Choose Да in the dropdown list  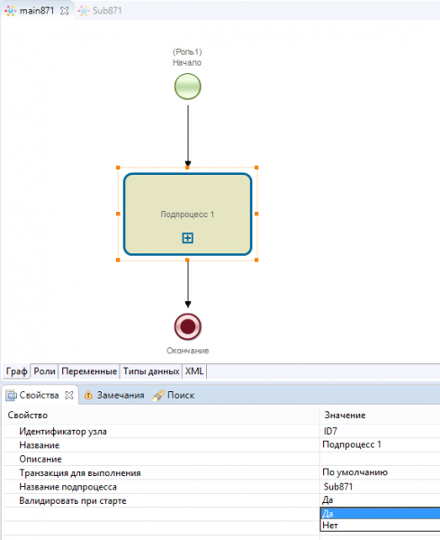tap(381, 514)
